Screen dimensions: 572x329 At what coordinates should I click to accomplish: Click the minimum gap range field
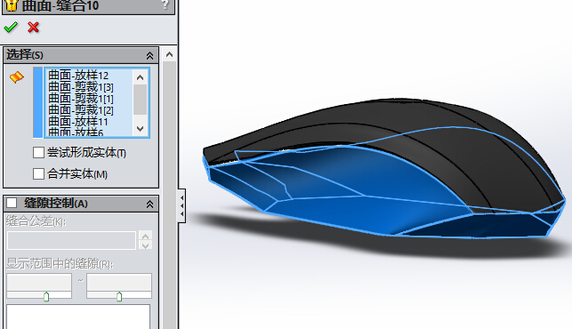click(x=39, y=282)
